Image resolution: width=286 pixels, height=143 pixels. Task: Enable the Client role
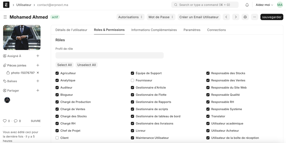[x=57, y=138]
